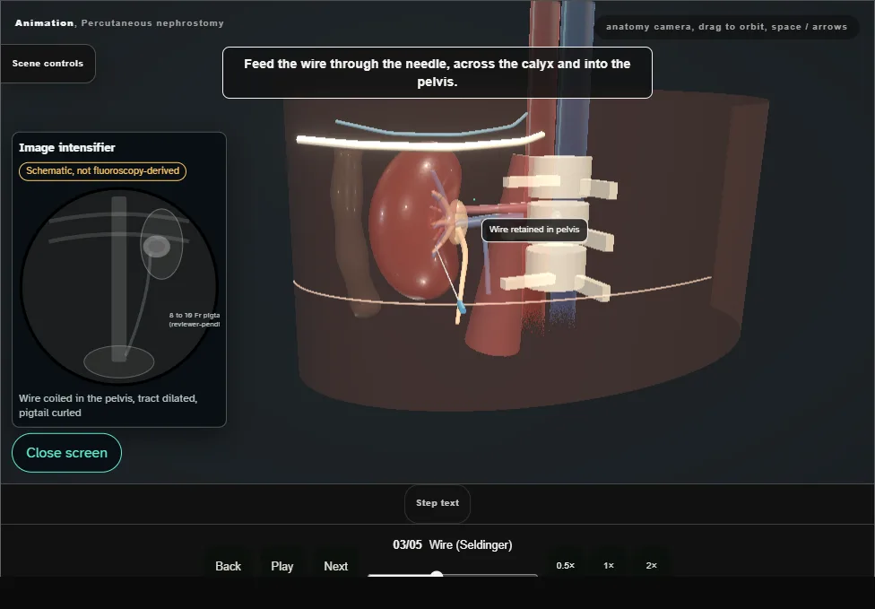Click the instruction caption about feeding the wire
This screenshot has height=609, width=875.
coord(437,73)
